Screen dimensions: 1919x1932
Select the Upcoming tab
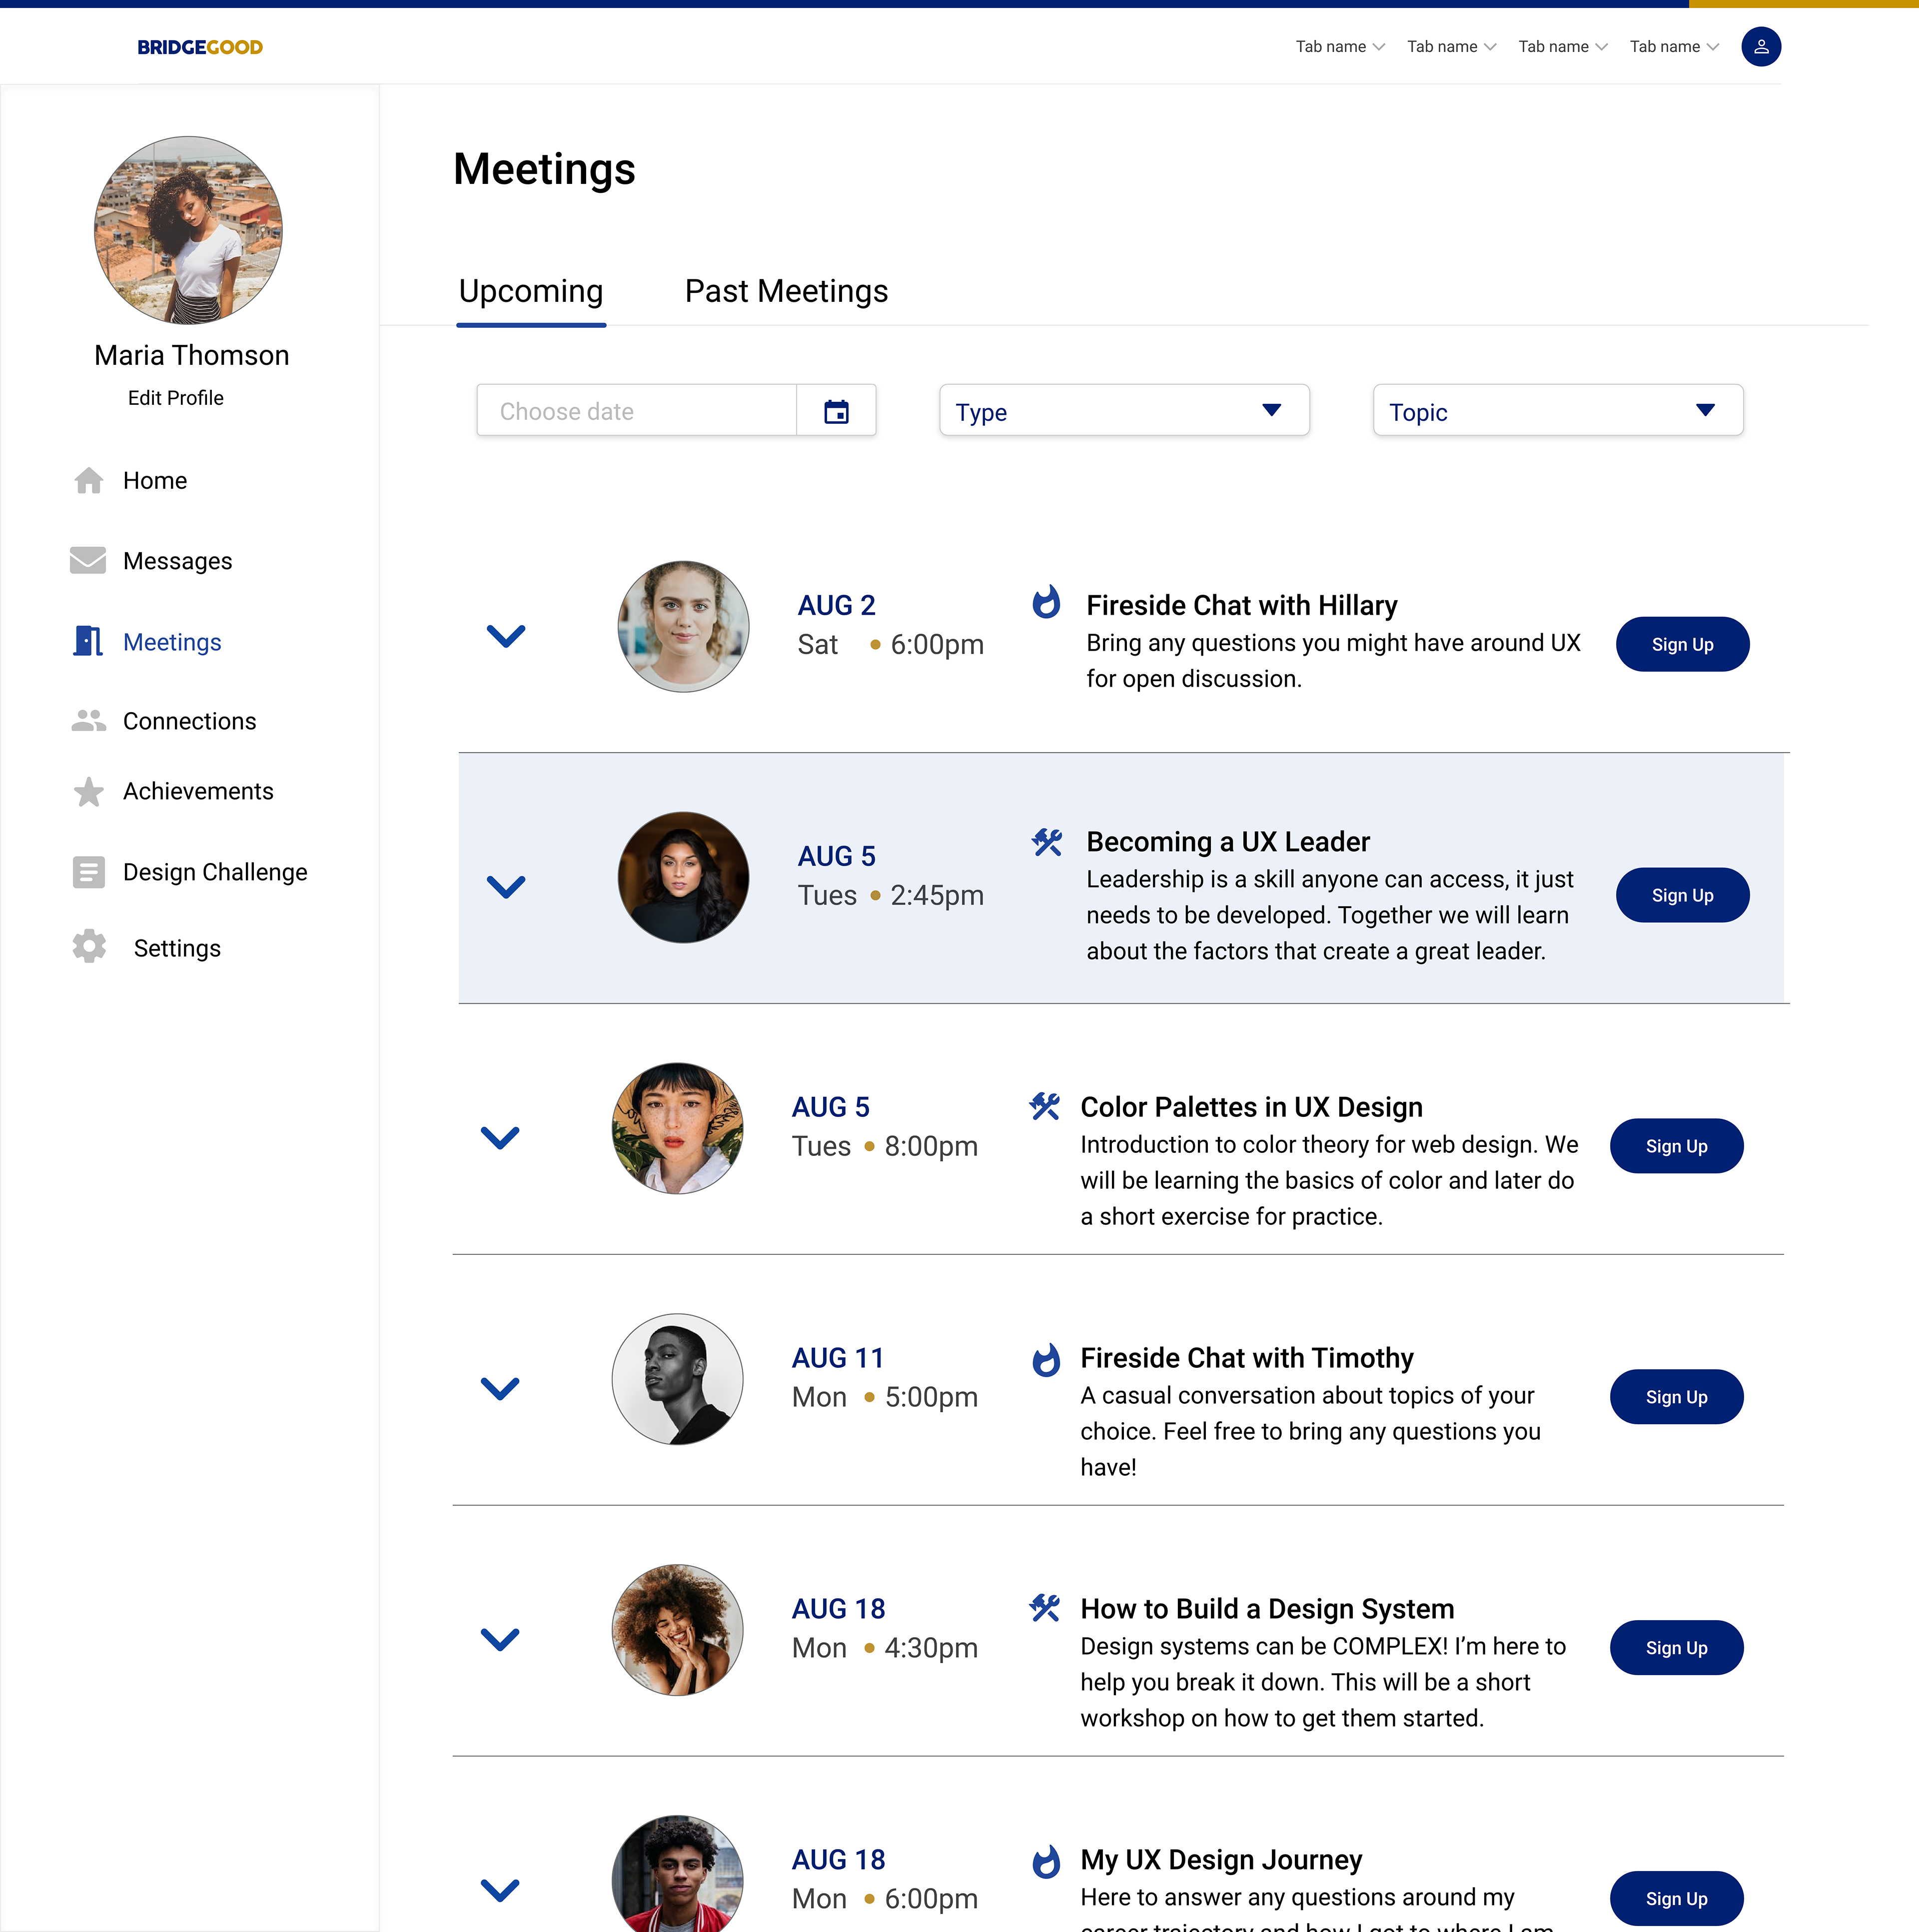[531, 291]
